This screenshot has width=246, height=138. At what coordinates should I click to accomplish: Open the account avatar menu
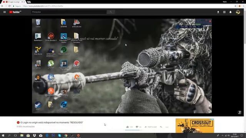tap(238, 12)
